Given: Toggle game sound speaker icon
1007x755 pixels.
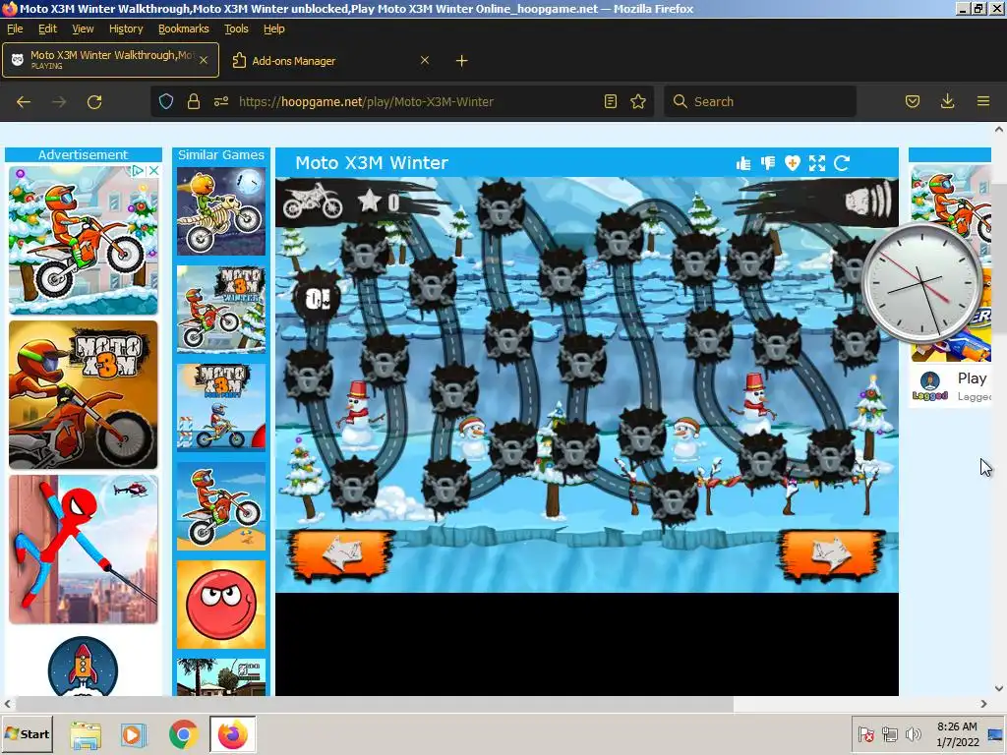Looking at the screenshot, I should click(x=868, y=201).
